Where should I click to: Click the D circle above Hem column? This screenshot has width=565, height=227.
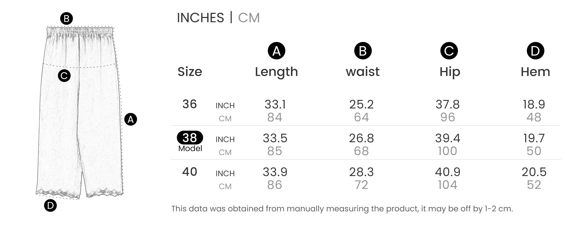(535, 51)
